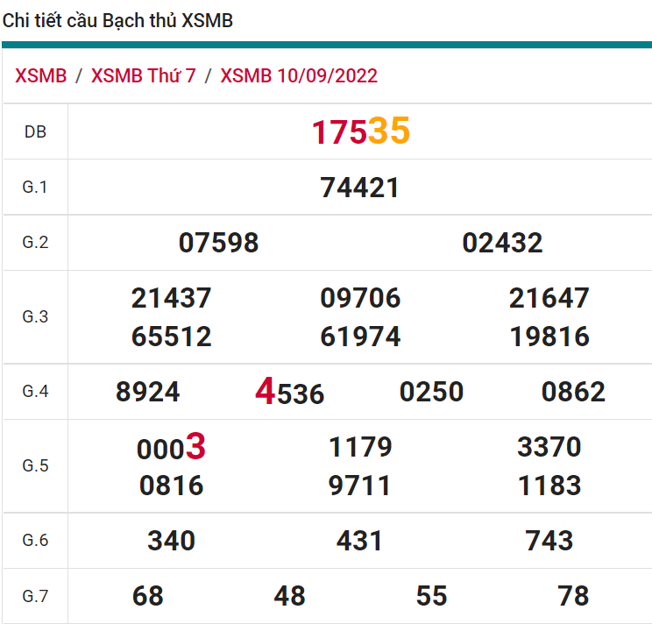The width and height of the screenshot is (652, 624).
Task: Click G.3 number 19816
Action: pos(549,337)
